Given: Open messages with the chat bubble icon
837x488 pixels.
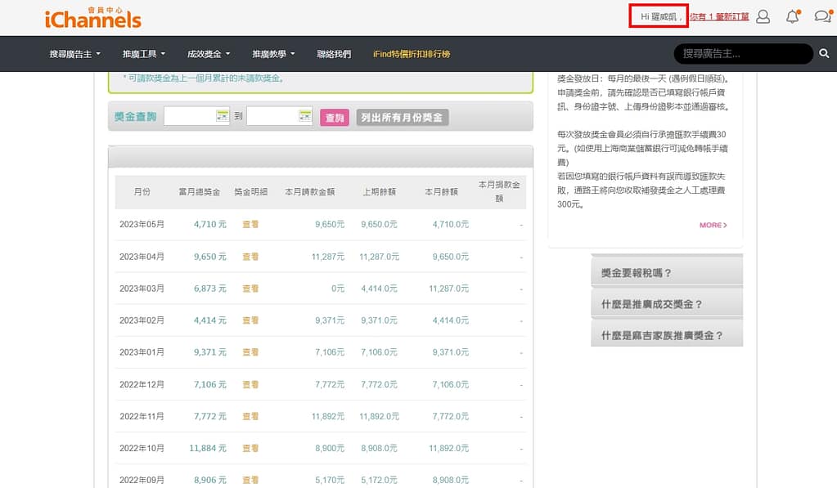Looking at the screenshot, I should pyautogui.click(x=821, y=16).
